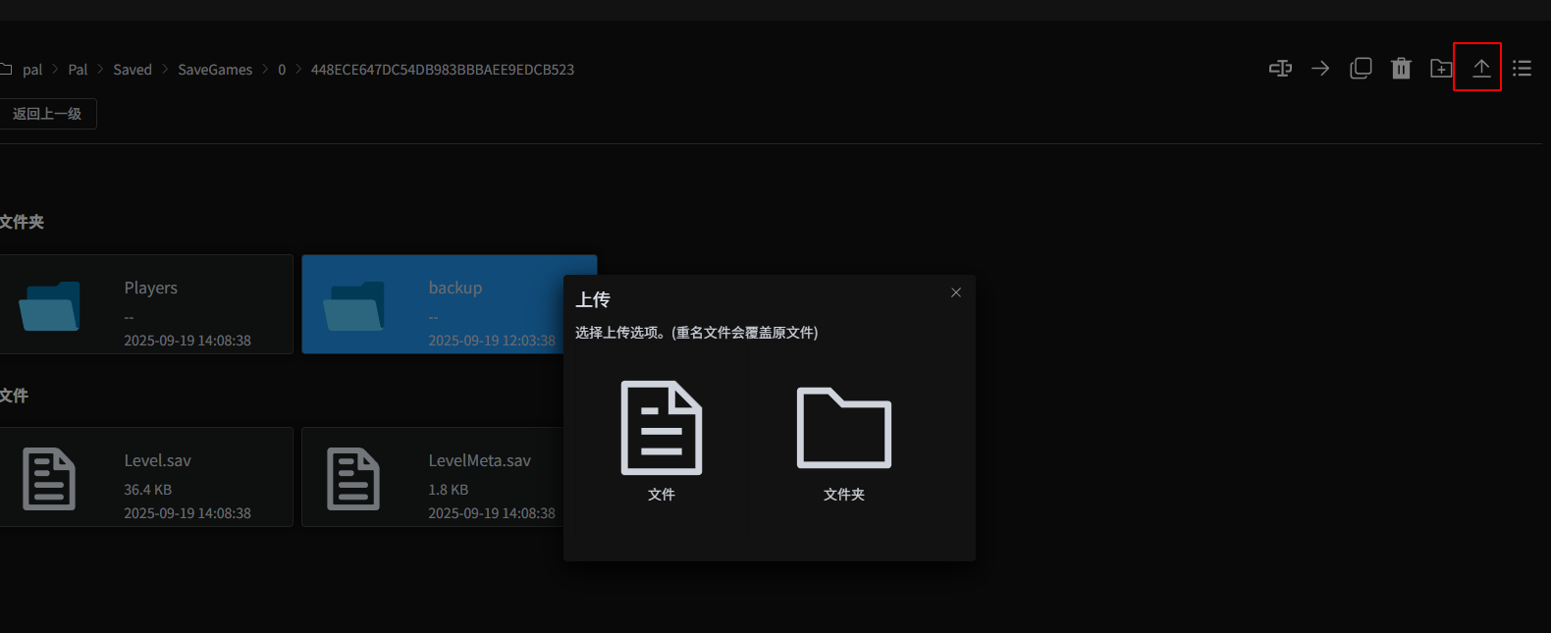This screenshot has width=1551, height=633.
Task: Select the LevelMeta.sav file
Action: [433, 477]
